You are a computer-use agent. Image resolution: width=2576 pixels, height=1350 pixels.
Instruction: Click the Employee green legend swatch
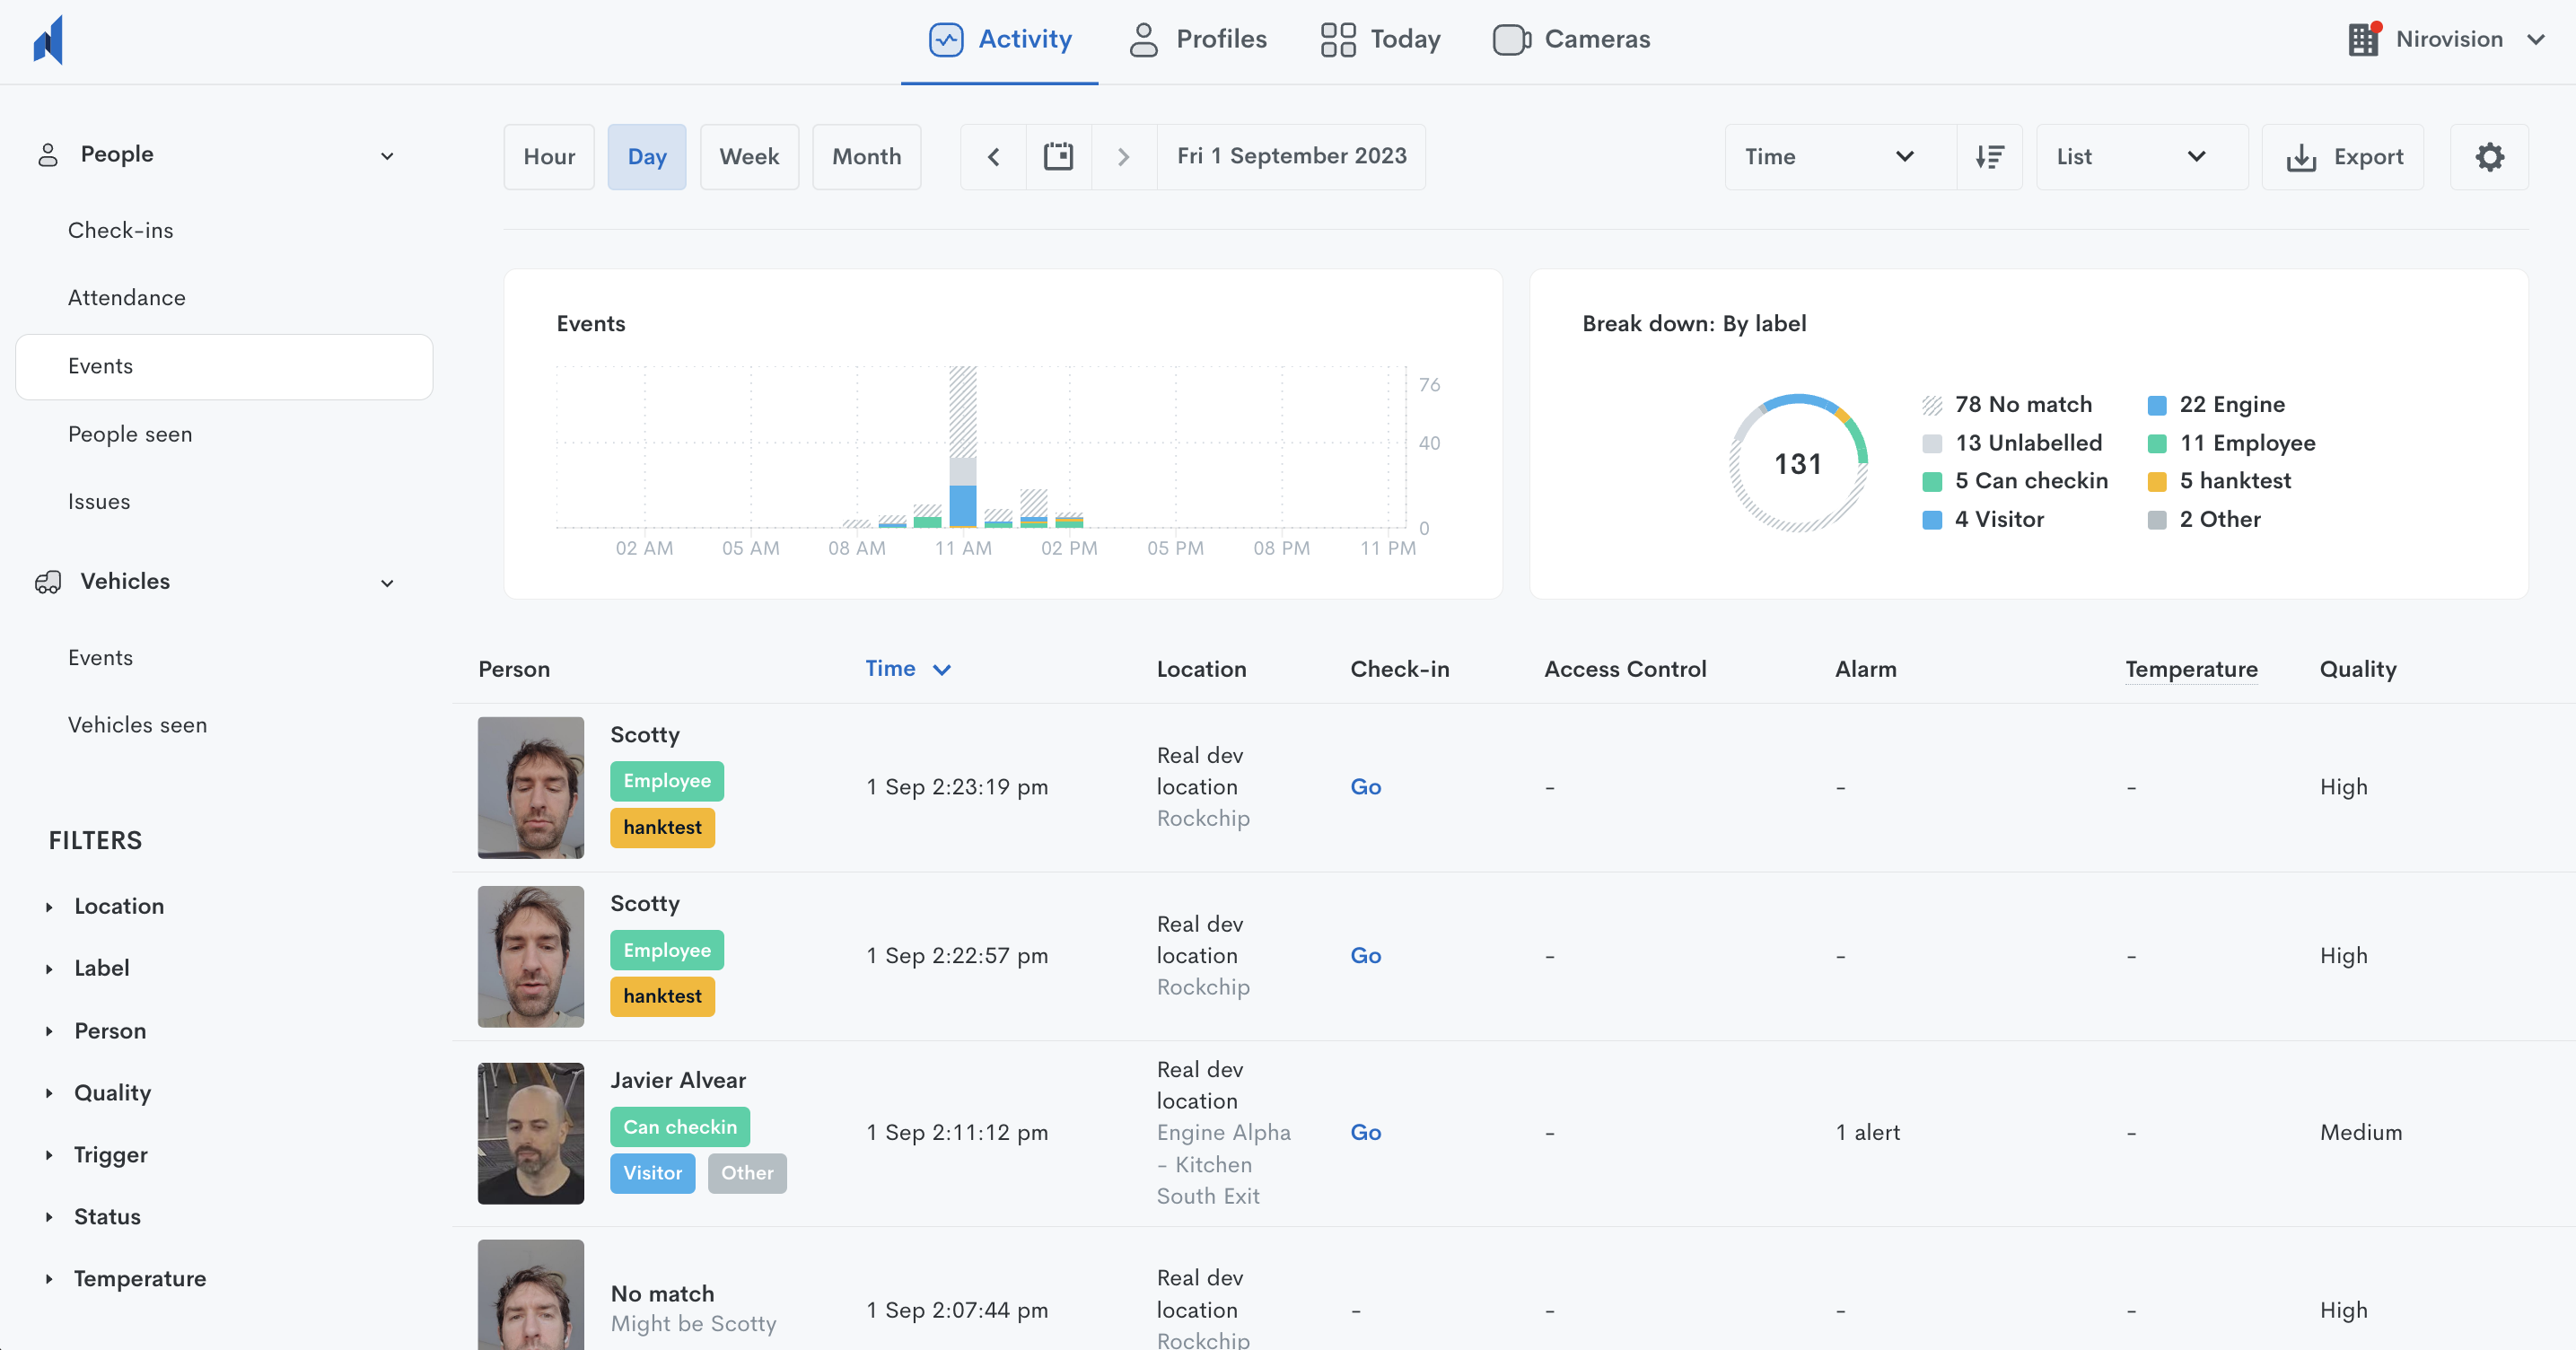click(2157, 444)
